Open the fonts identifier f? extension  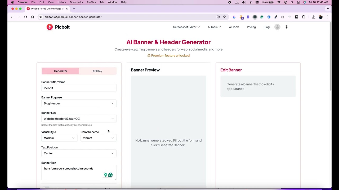pos(297,17)
